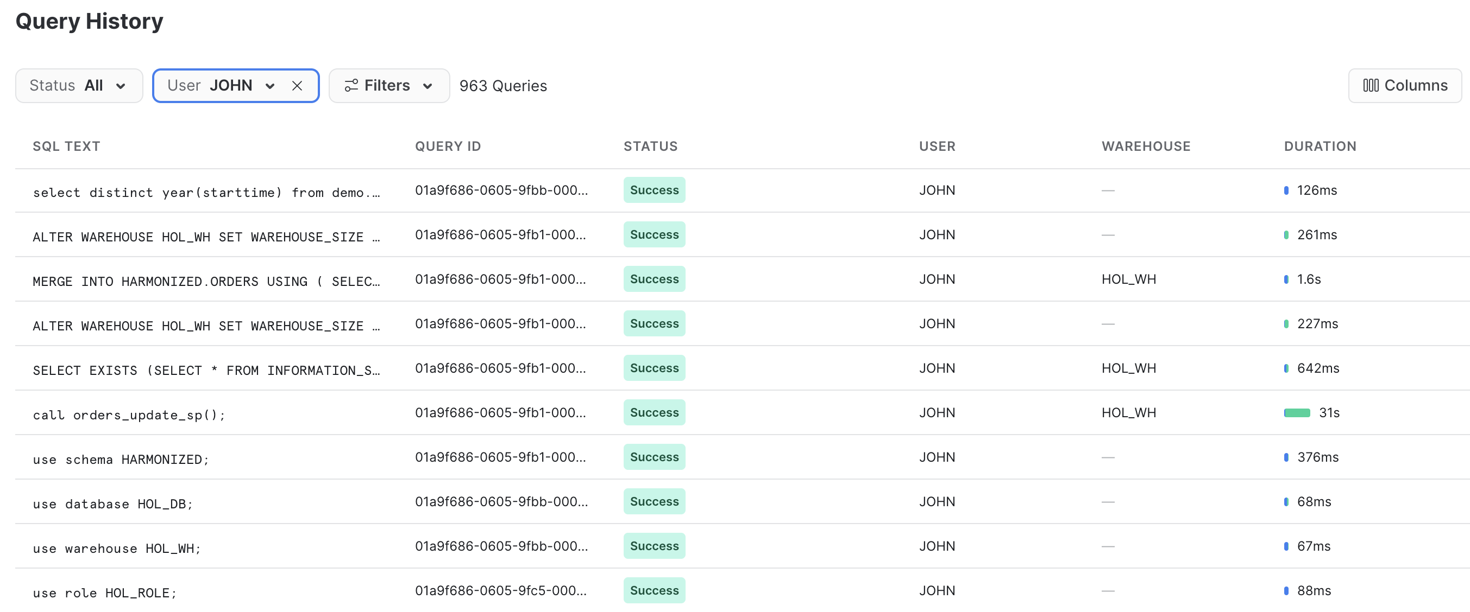Click the chevron on Status All filter

pos(121,87)
